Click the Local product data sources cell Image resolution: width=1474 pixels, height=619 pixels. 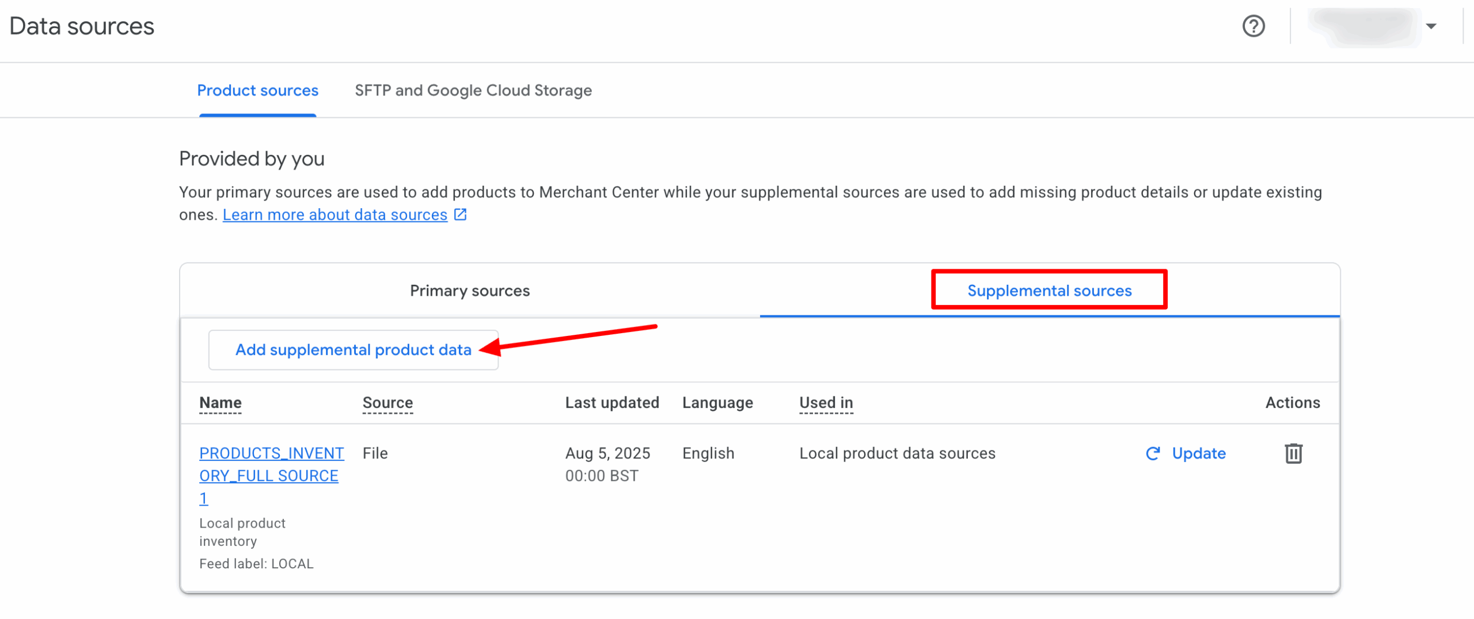(896, 453)
